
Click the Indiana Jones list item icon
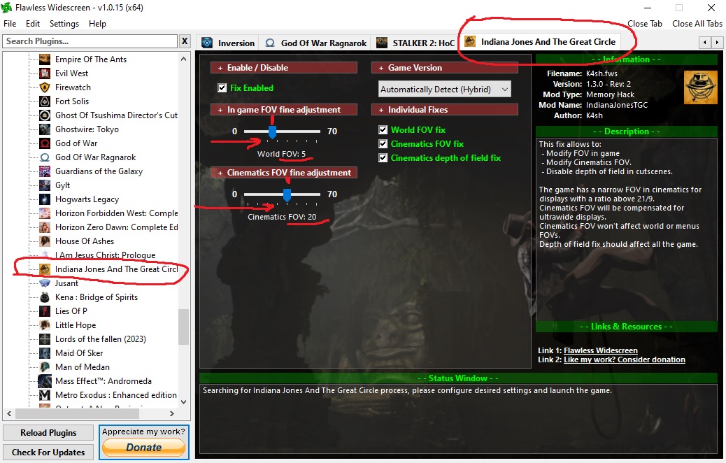45,269
